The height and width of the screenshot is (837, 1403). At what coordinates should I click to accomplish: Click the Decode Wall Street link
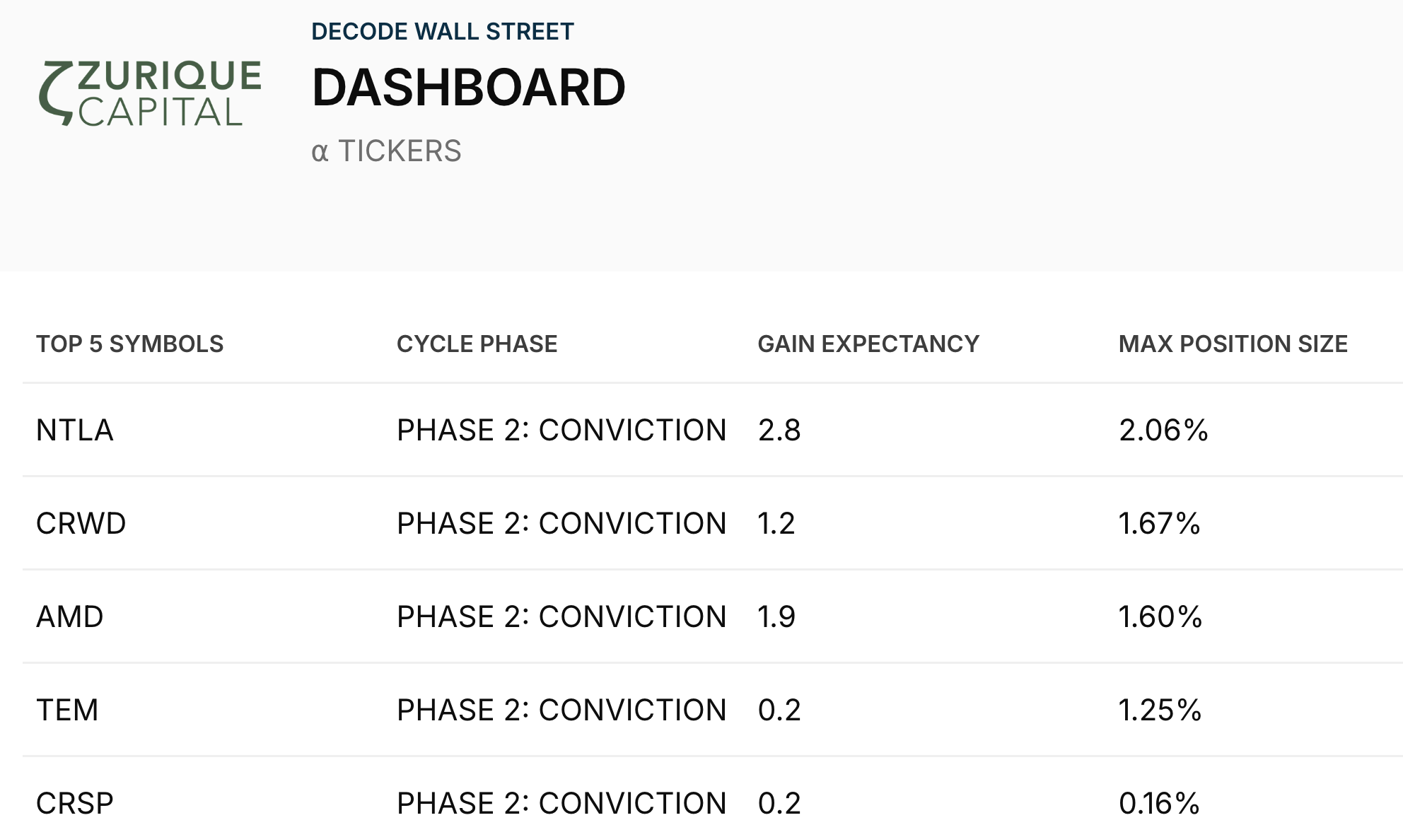443,32
